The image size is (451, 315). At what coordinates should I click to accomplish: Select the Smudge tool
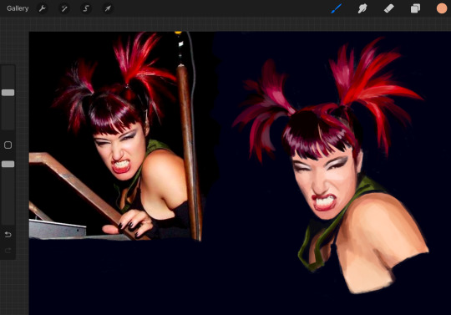362,8
